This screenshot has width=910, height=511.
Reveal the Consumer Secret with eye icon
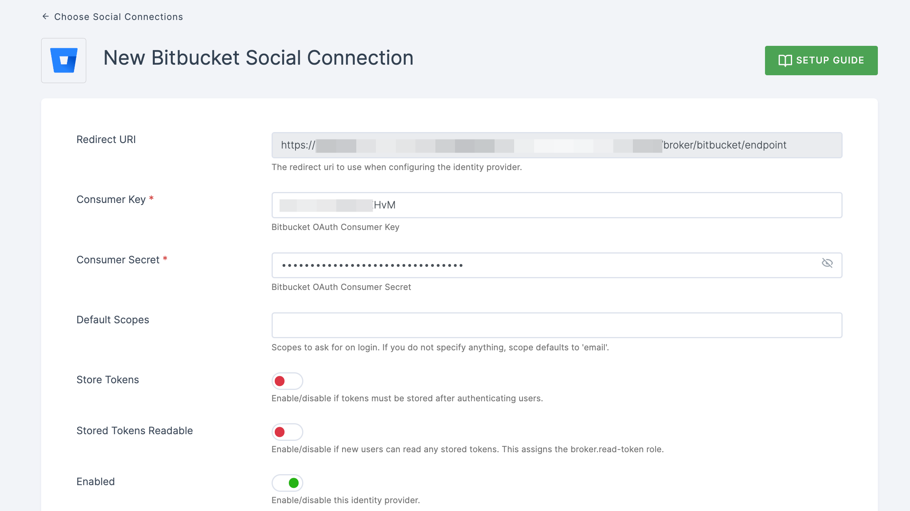click(827, 263)
